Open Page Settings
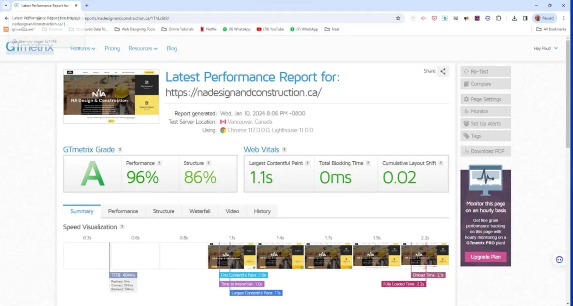The height and width of the screenshot is (306, 573). click(485, 99)
